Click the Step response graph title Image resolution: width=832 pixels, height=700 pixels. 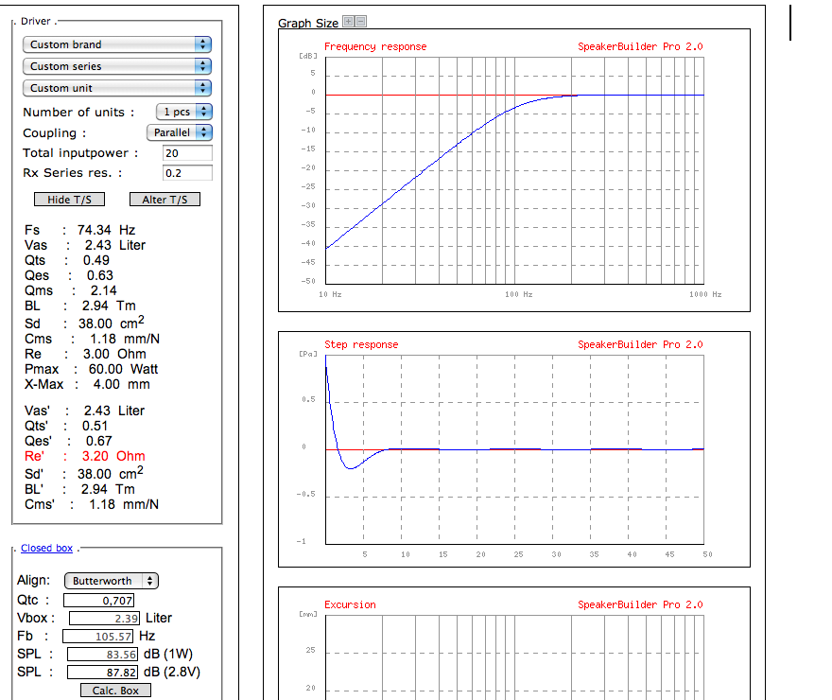361,345
